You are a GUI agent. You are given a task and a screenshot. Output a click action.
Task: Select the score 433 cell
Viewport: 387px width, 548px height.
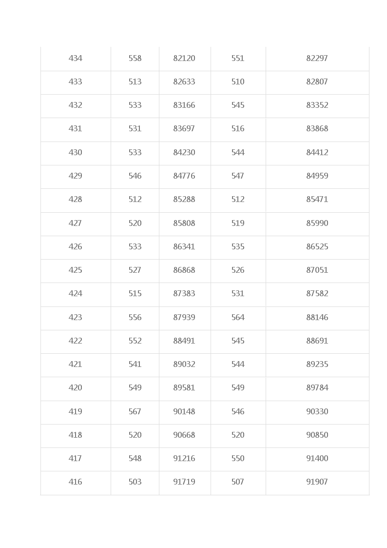click(76, 82)
